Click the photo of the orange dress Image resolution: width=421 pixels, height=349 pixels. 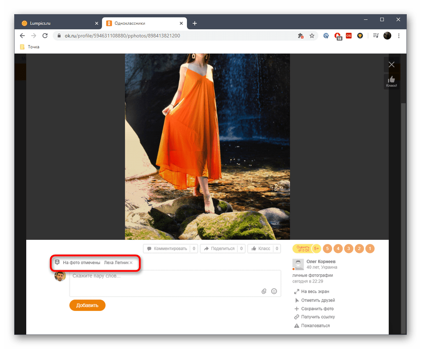click(x=207, y=146)
